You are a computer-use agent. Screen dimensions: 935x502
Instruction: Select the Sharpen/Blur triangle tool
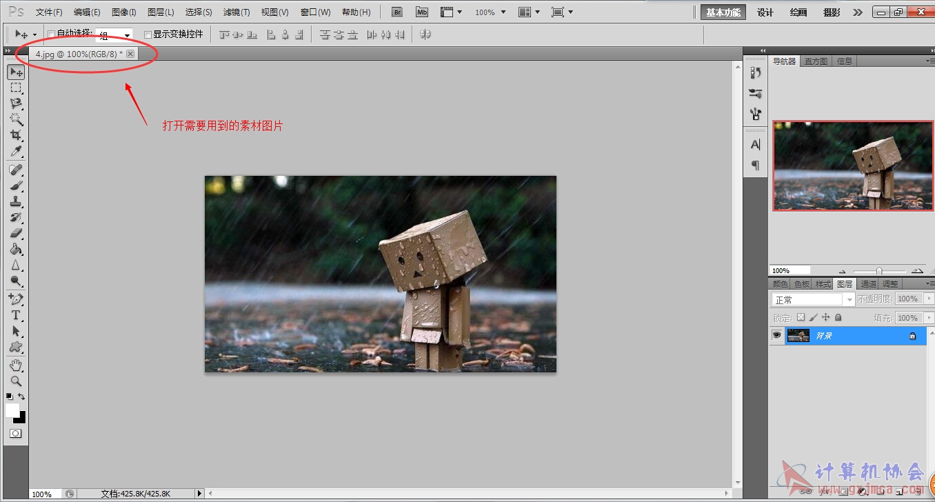click(16, 265)
